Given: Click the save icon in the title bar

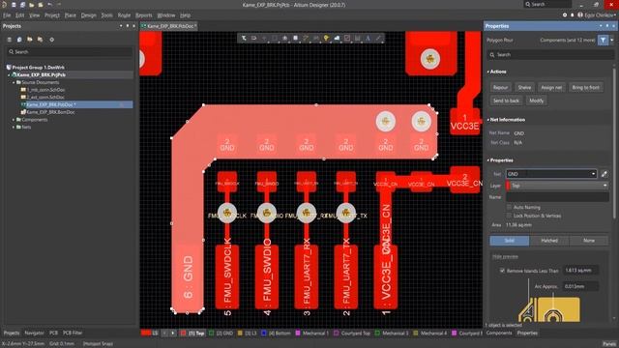Looking at the screenshot, I should pyautogui.click(x=14, y=5).
